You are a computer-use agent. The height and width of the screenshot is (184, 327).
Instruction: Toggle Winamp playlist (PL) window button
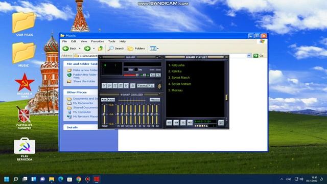pyautogui.click(x=158, y=75)
